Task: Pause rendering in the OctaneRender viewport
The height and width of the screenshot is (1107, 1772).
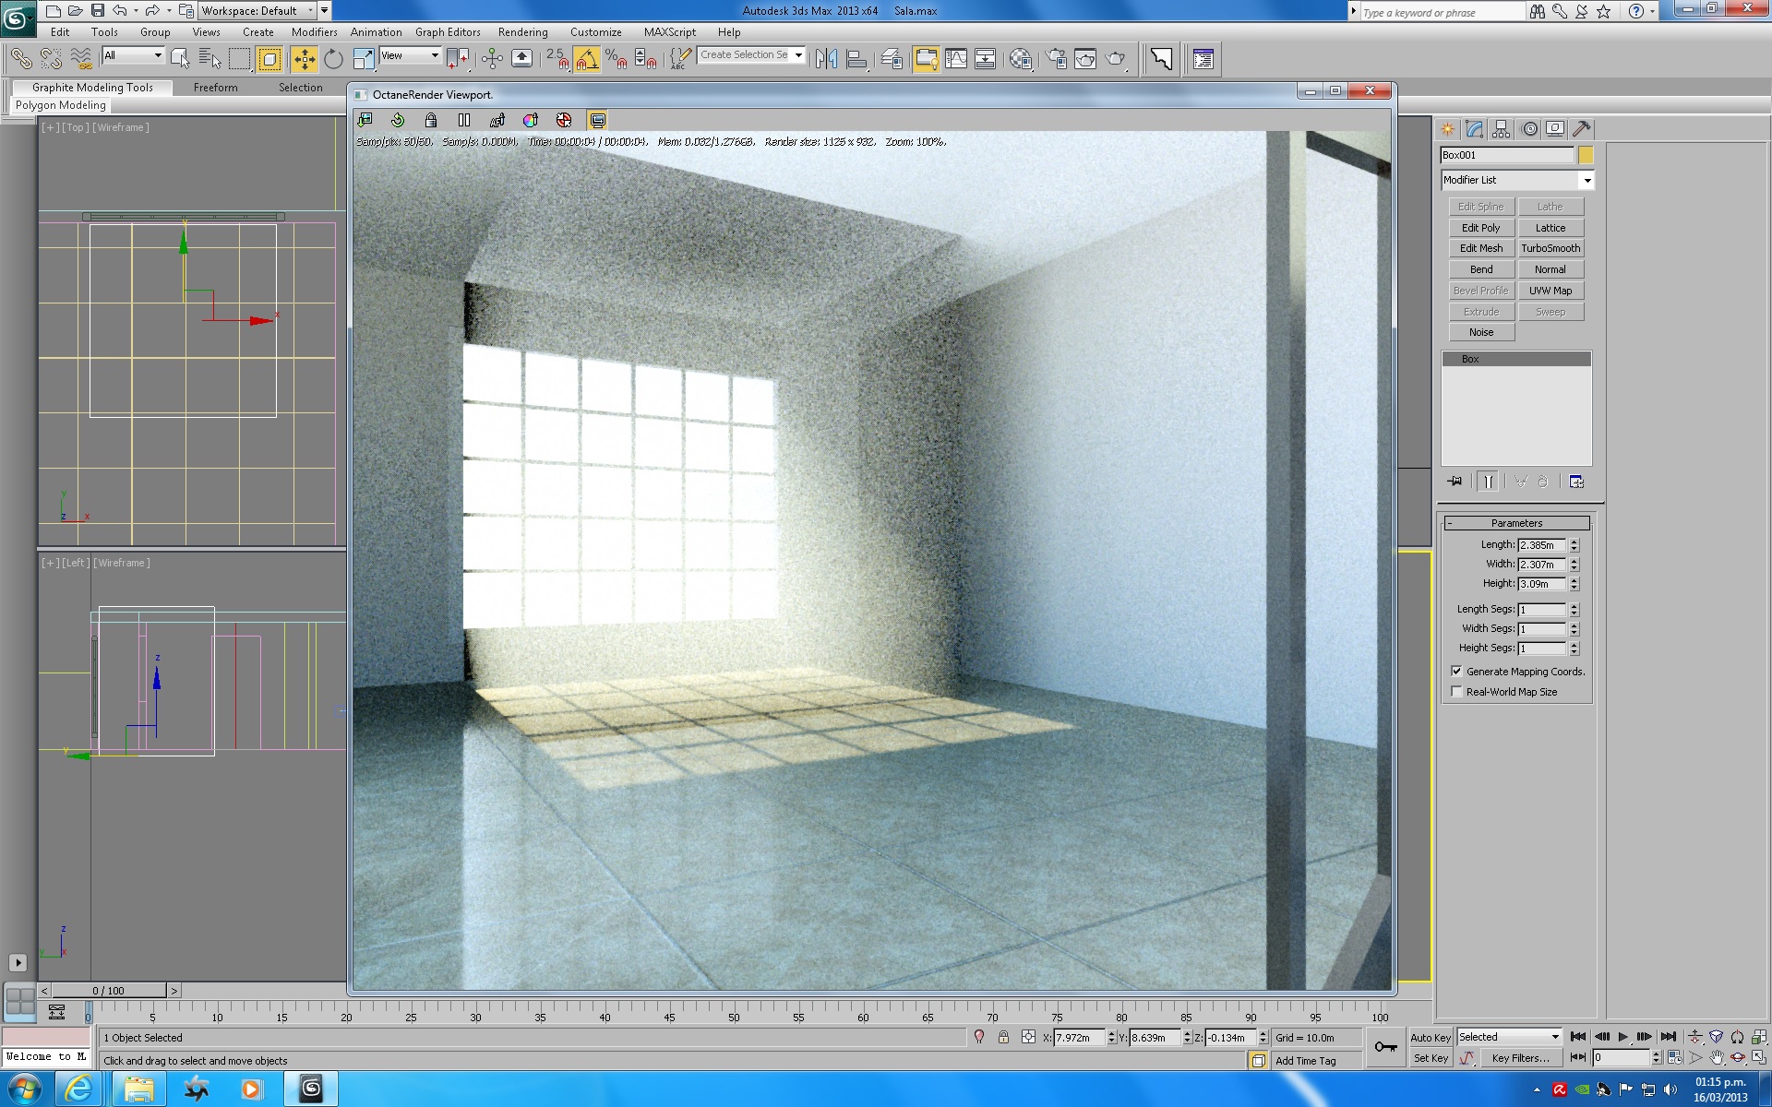Action: (464, 120)
